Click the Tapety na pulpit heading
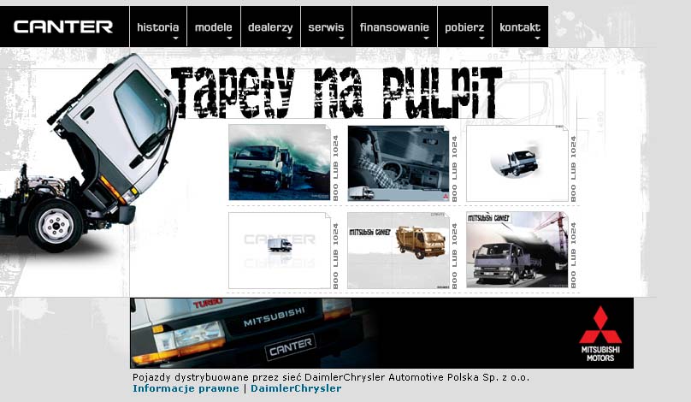691x402 pixels. click(x=336, y=93)
